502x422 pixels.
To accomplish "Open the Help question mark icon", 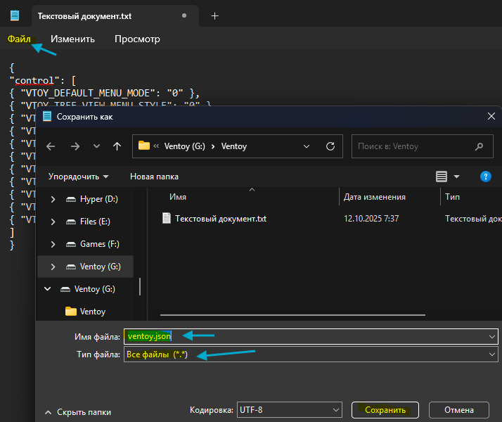I will coord(484,177).
